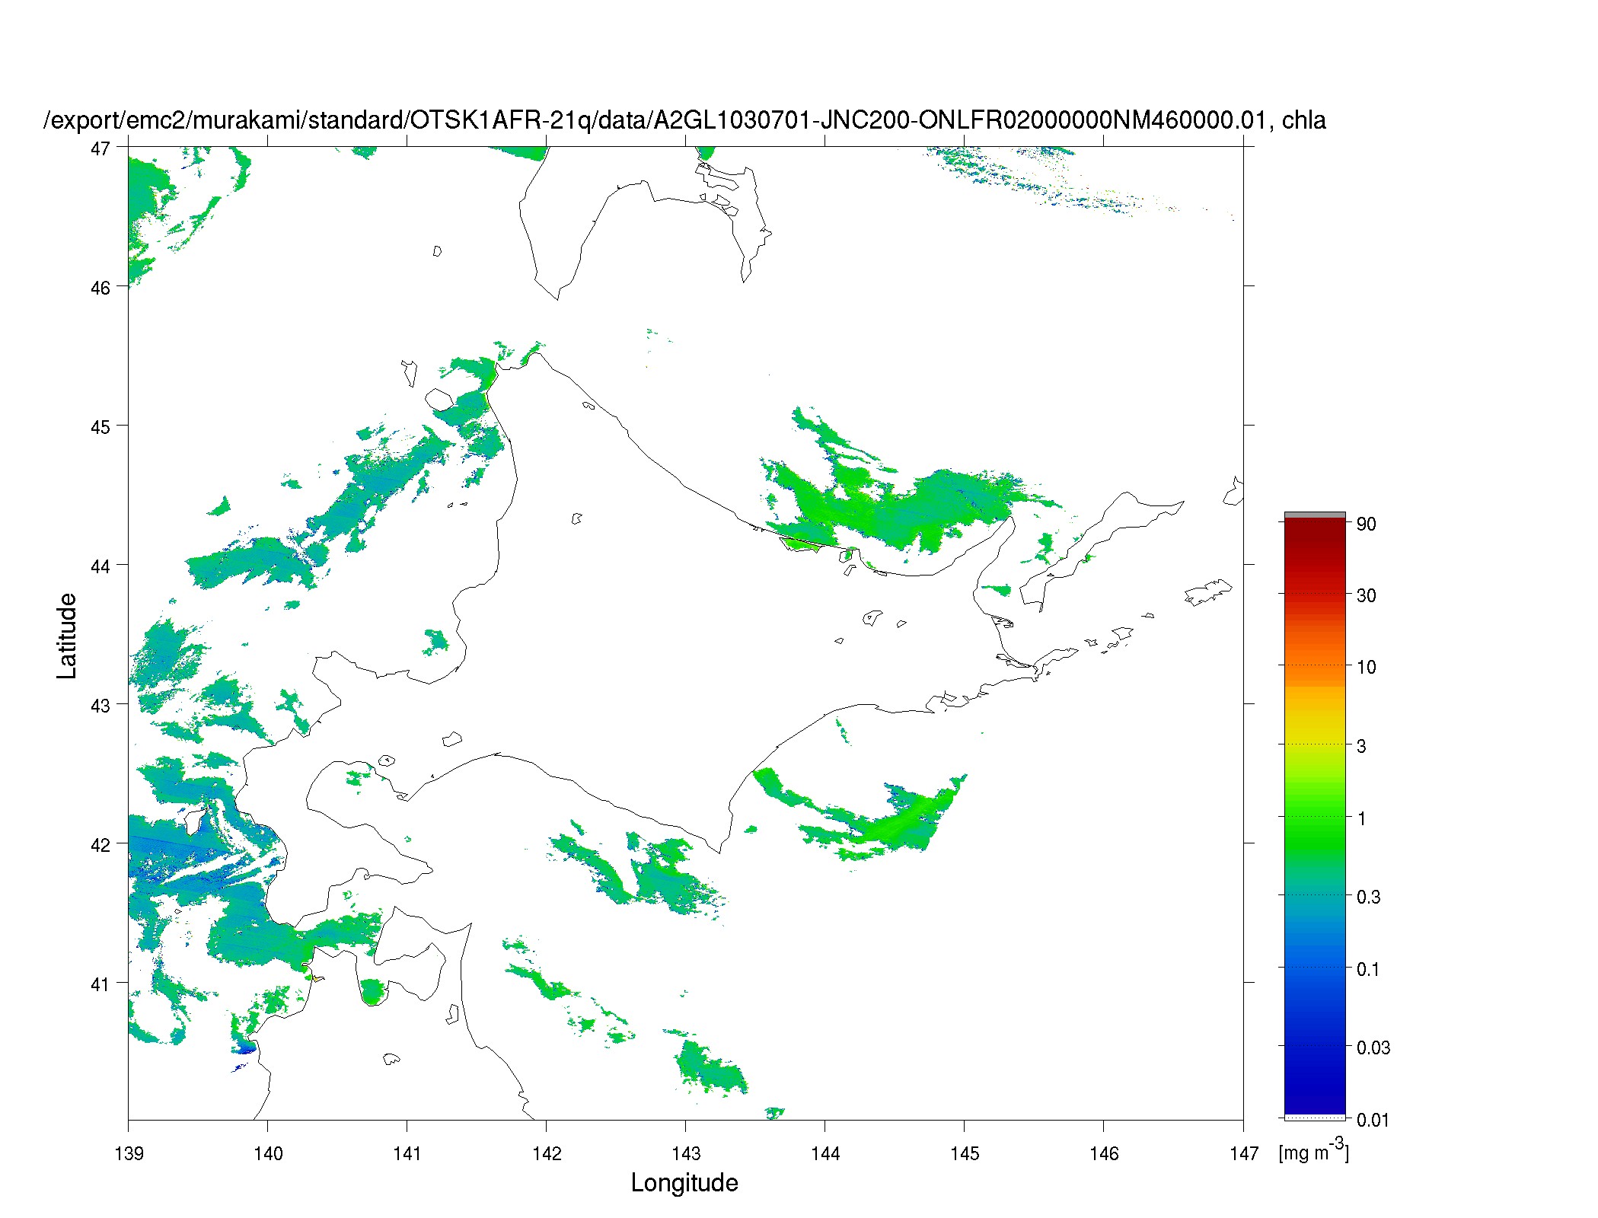Click the latitude tick label 41
Viewport: 1598px width, 1218px height.
point(100,984)
